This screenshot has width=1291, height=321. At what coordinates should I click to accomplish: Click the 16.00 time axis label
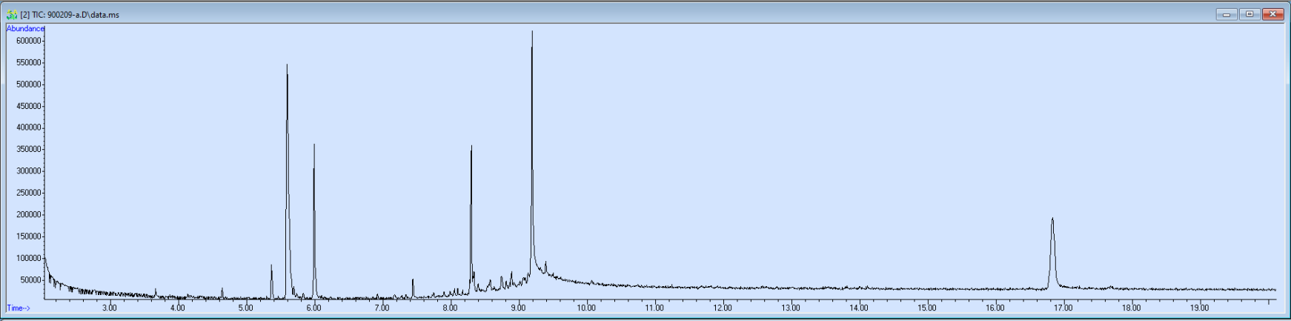(995, 308)
